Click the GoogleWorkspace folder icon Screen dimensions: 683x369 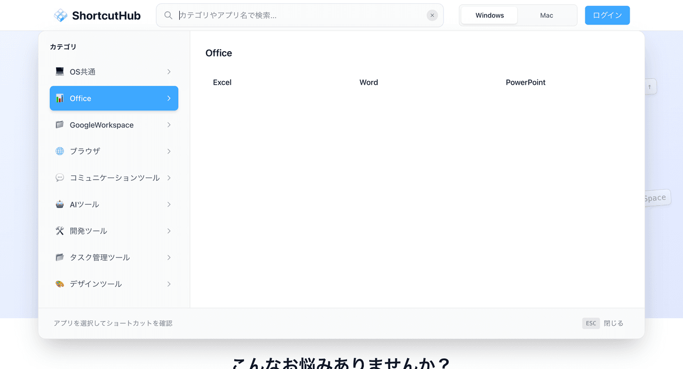point(60,125)
